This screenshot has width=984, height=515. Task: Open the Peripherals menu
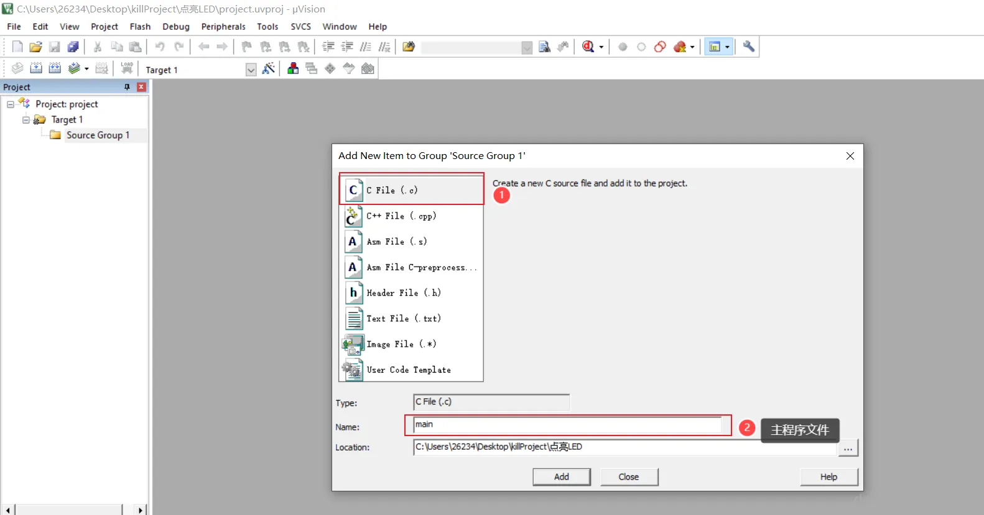click(223, 27)
